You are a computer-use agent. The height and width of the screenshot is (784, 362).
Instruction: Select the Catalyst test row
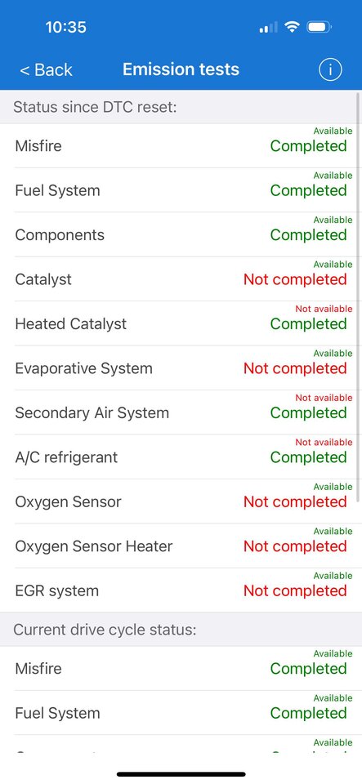click(x=181, y=279)
